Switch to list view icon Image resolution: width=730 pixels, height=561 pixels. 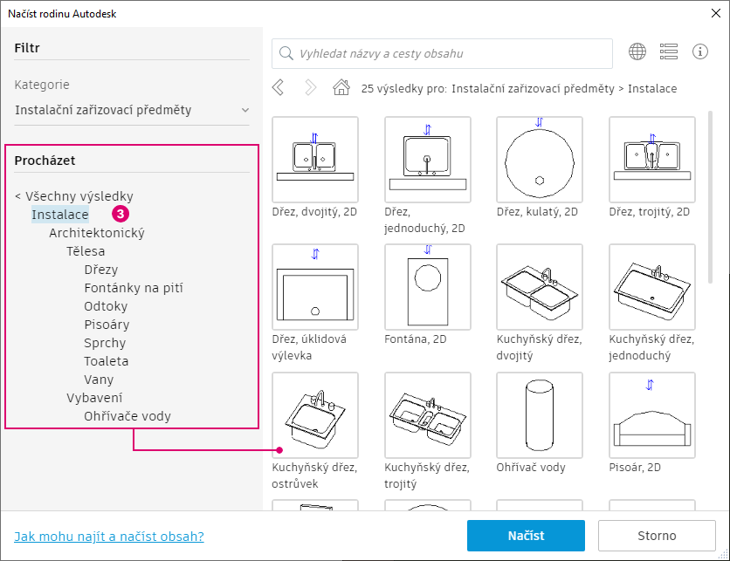pyautogui.click(x=669, y=52)
